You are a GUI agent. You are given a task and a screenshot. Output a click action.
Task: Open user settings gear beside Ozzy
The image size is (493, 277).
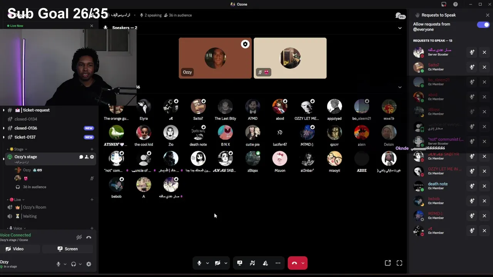[89, 264]
